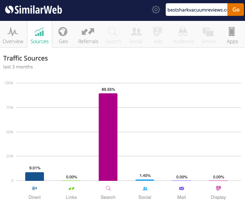Open the Audience tab
The width and height of the screenshot is (245, 205).
point(183,35)
